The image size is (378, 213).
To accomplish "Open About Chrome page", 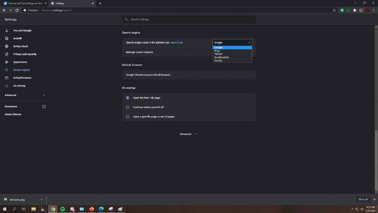I will (13, 114).
